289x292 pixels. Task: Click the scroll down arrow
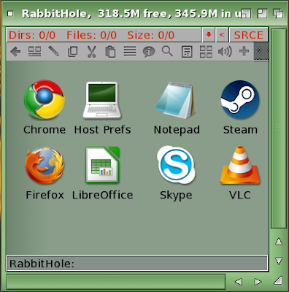coord(279,261)
